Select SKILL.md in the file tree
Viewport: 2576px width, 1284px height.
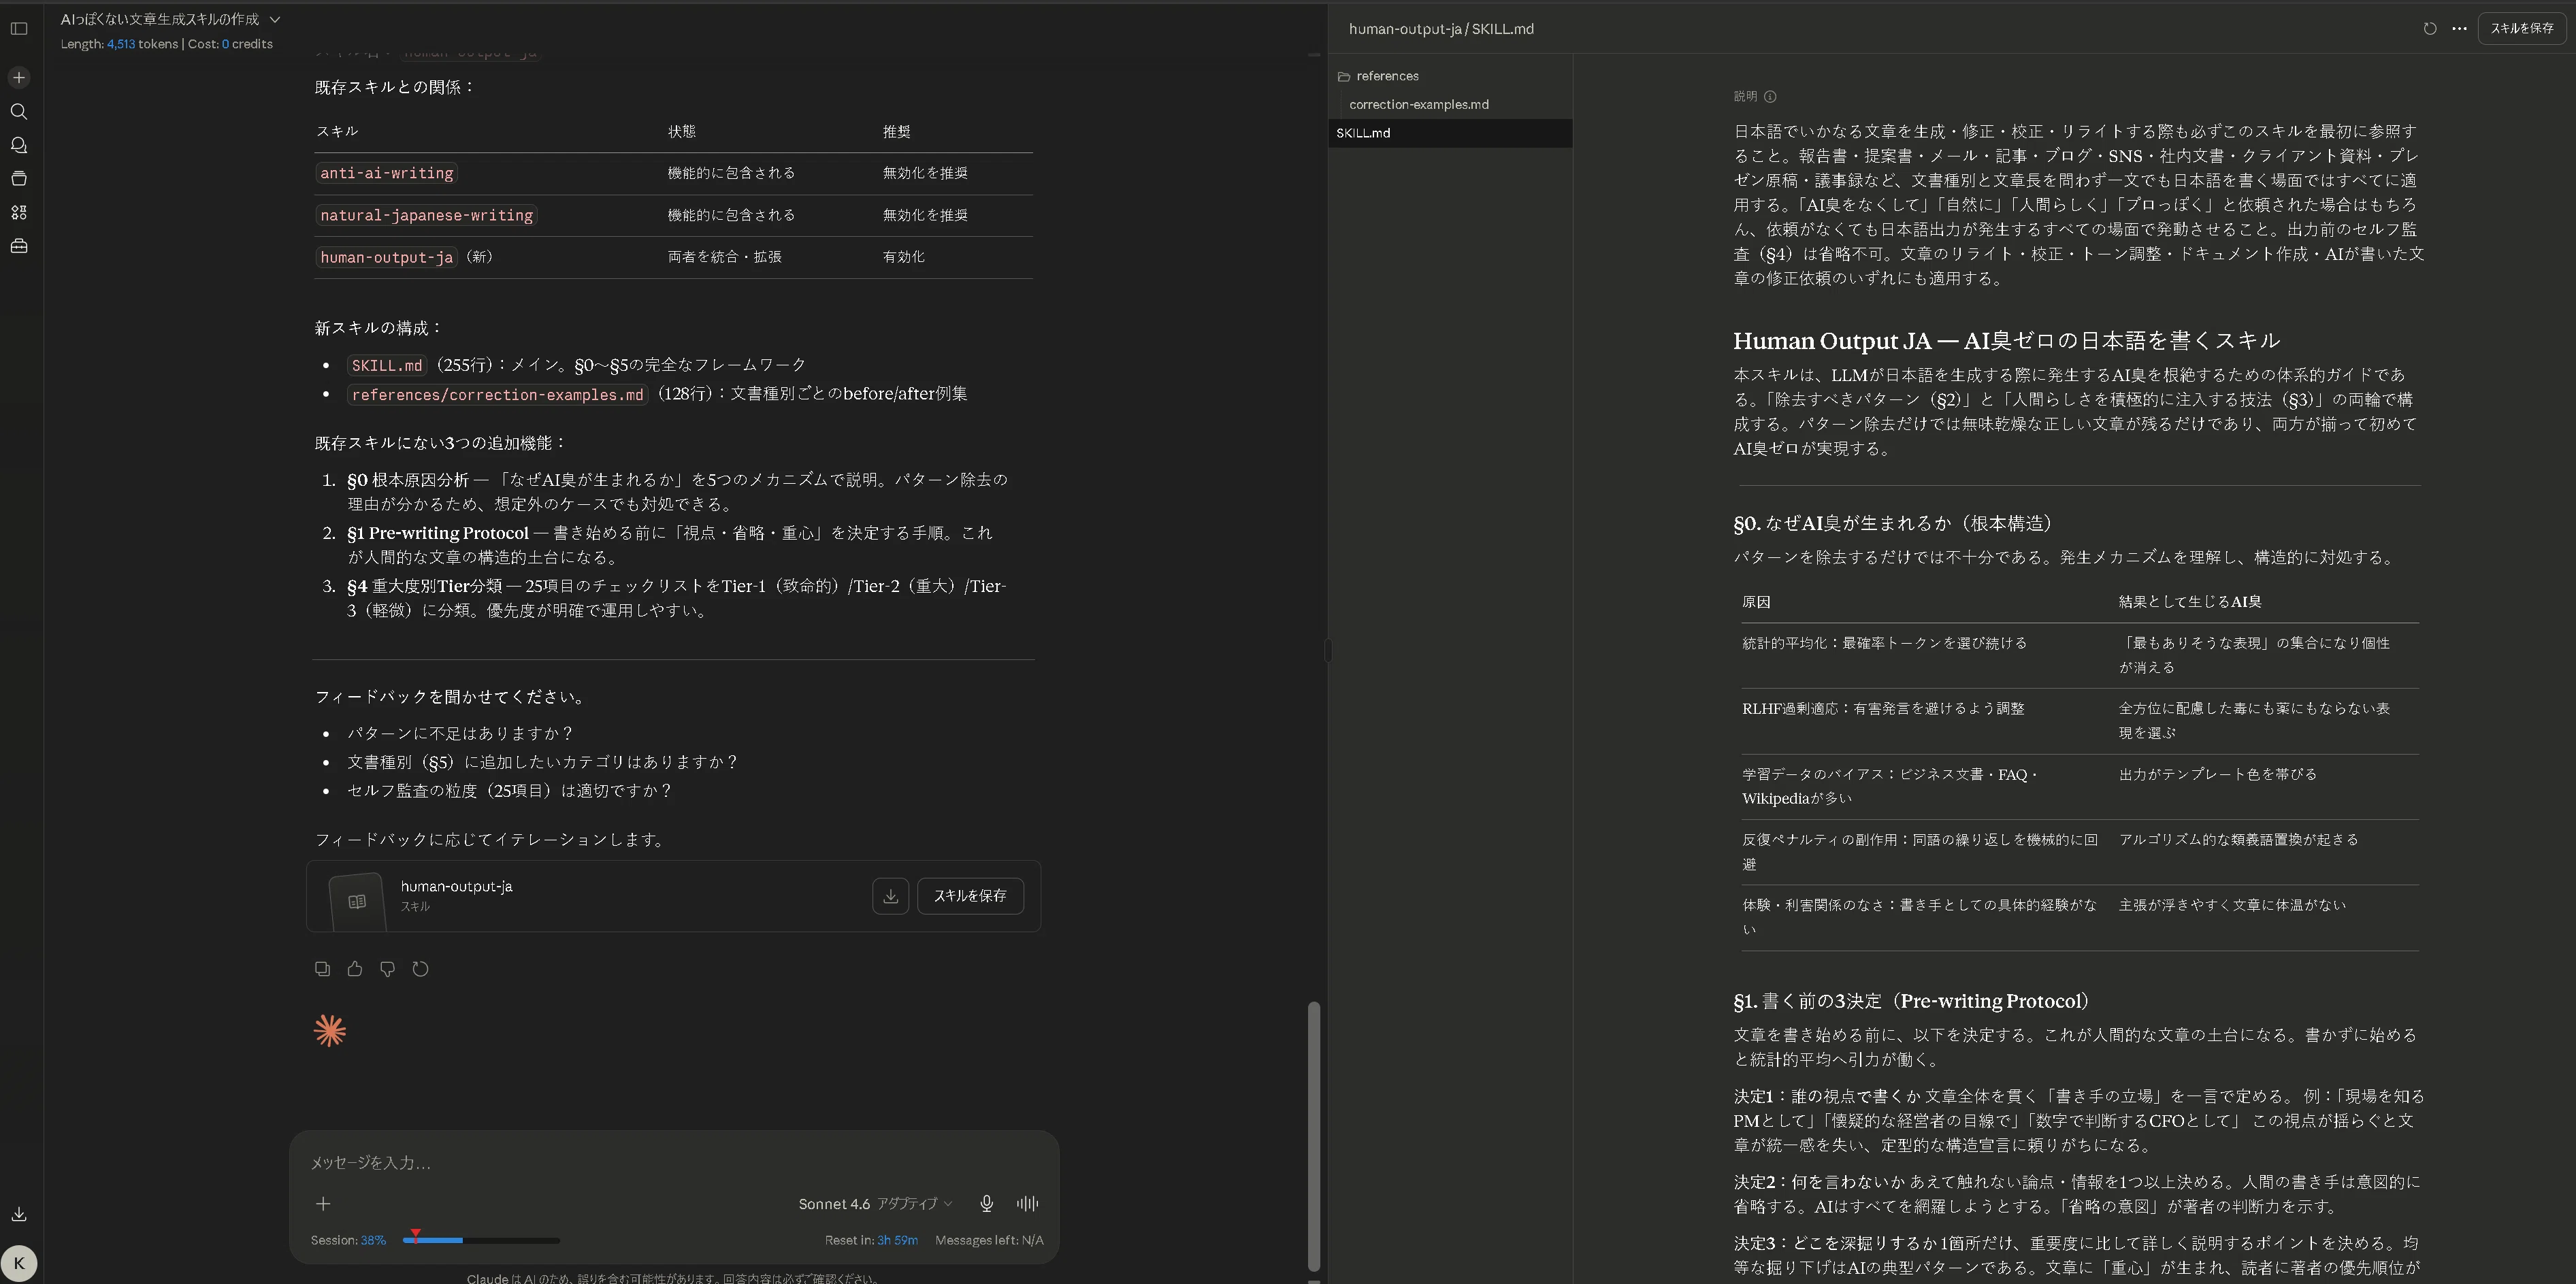tap(1450, 133)
